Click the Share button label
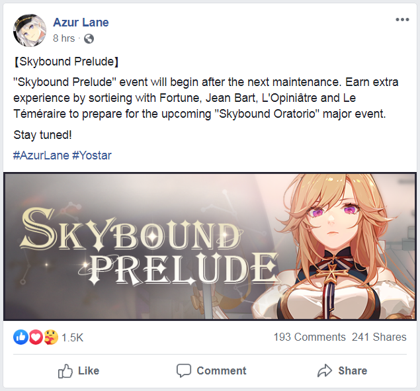 [x=353, y=371]
